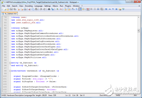The width and height of the screenshot is (142, 98).
Task: Click the New file toolbar icon
Action: pos(4,9)
